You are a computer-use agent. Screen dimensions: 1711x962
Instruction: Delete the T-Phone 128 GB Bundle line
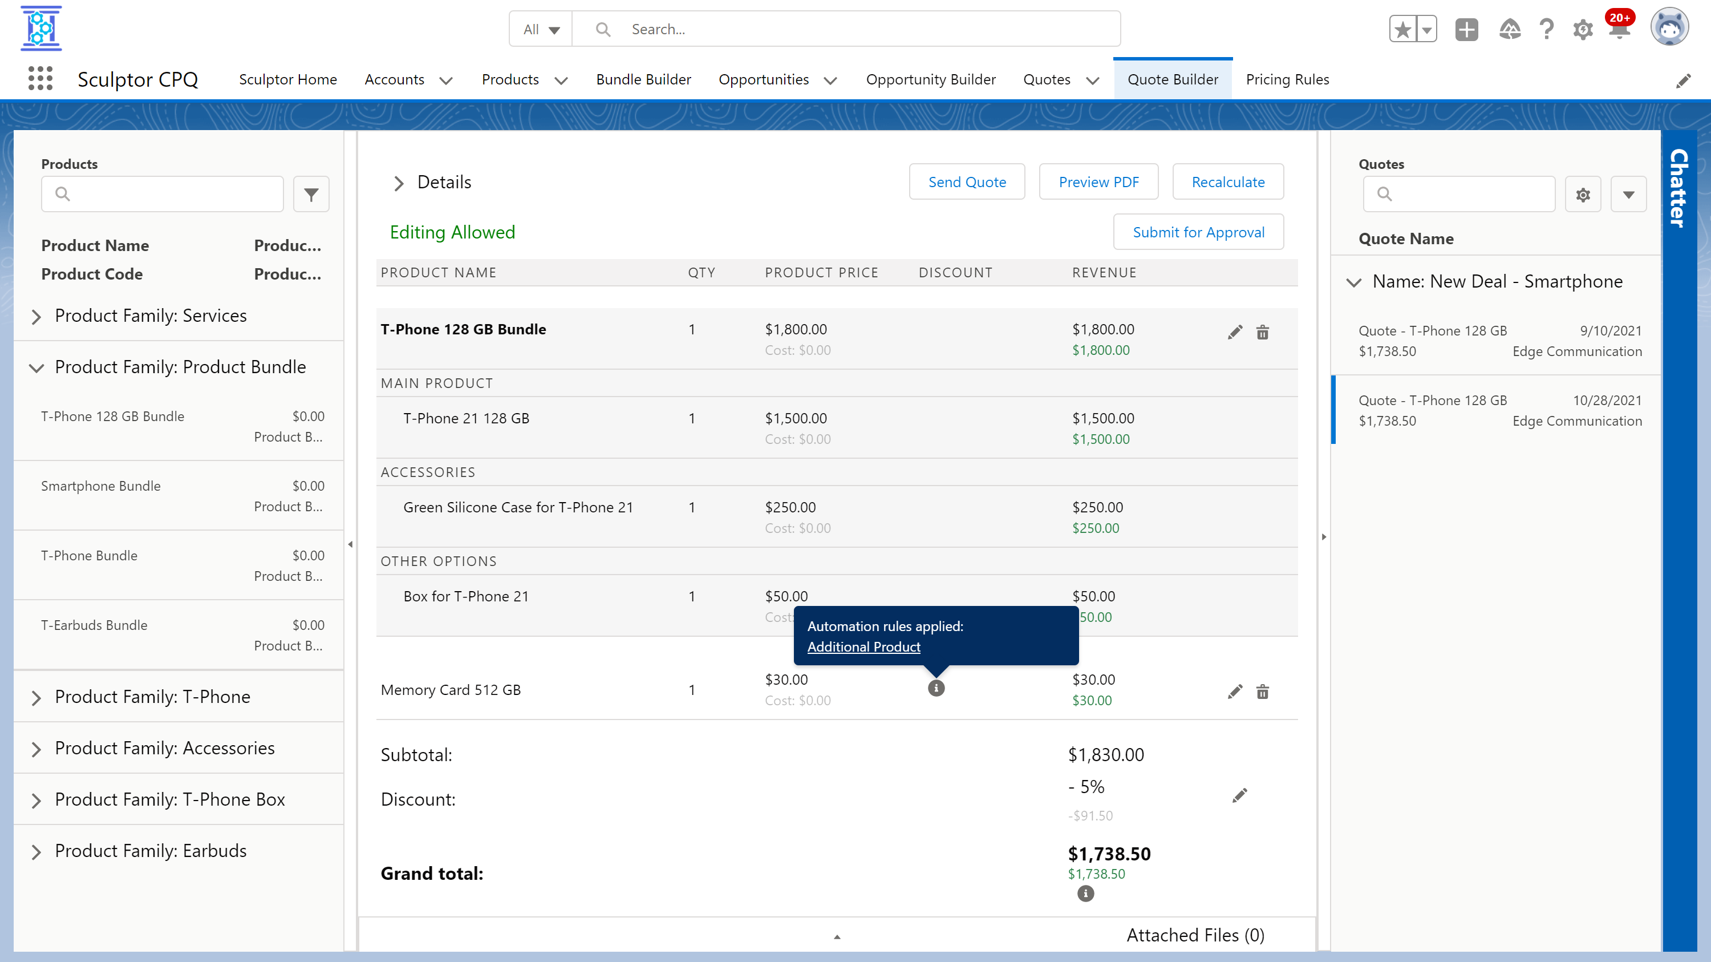[1262, 332]
